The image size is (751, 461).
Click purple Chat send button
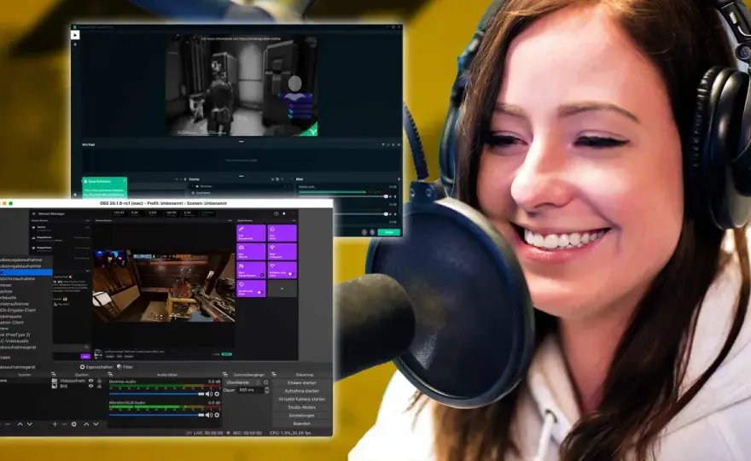tap(85, 357)
